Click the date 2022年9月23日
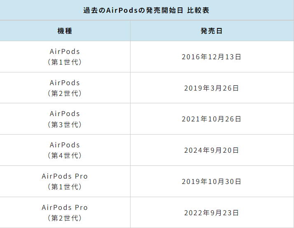Image resolution: width=294 pixels, height=228 pixels. coord(212,213)
